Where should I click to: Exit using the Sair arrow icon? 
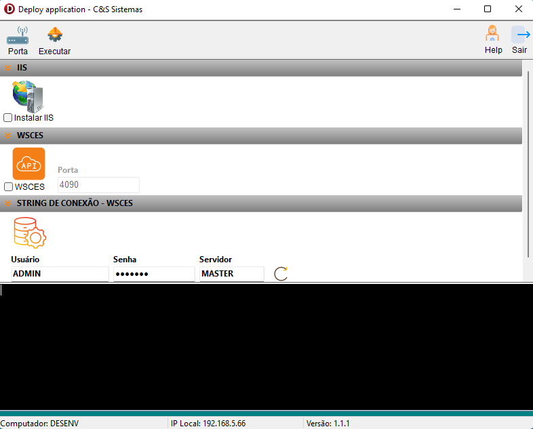tap(520, 35)
